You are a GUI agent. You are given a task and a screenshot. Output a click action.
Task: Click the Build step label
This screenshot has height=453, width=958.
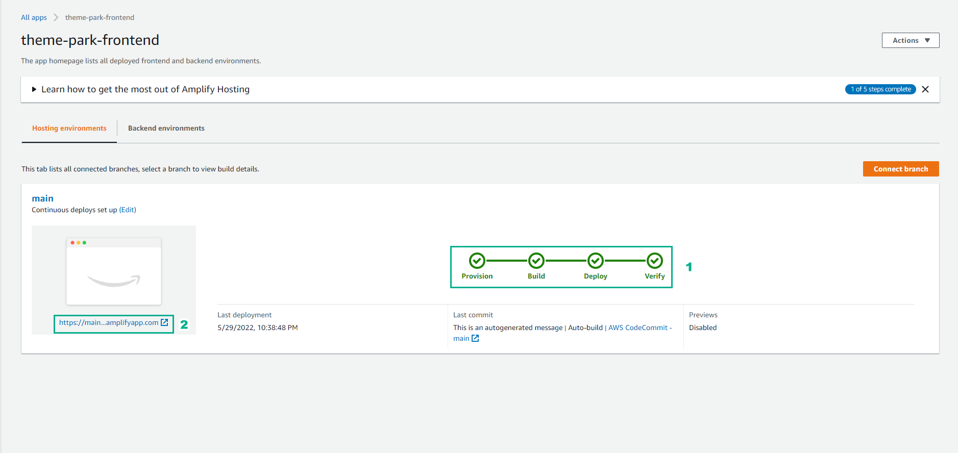pos(536,276)
